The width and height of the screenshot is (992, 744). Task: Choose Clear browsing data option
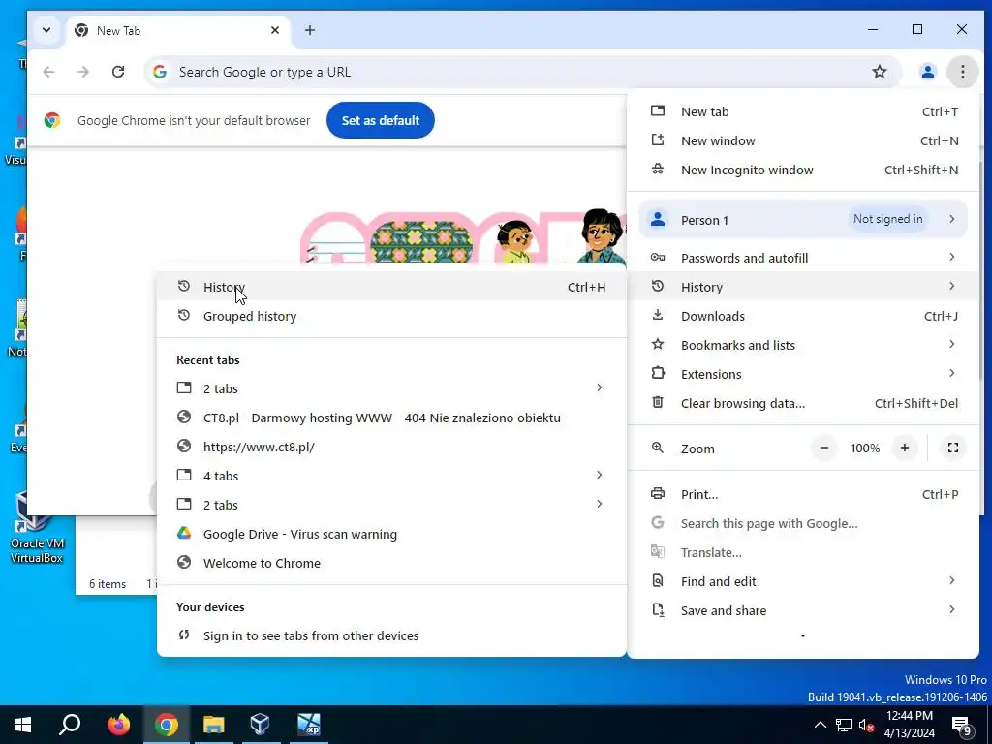(x=803, y=403)
